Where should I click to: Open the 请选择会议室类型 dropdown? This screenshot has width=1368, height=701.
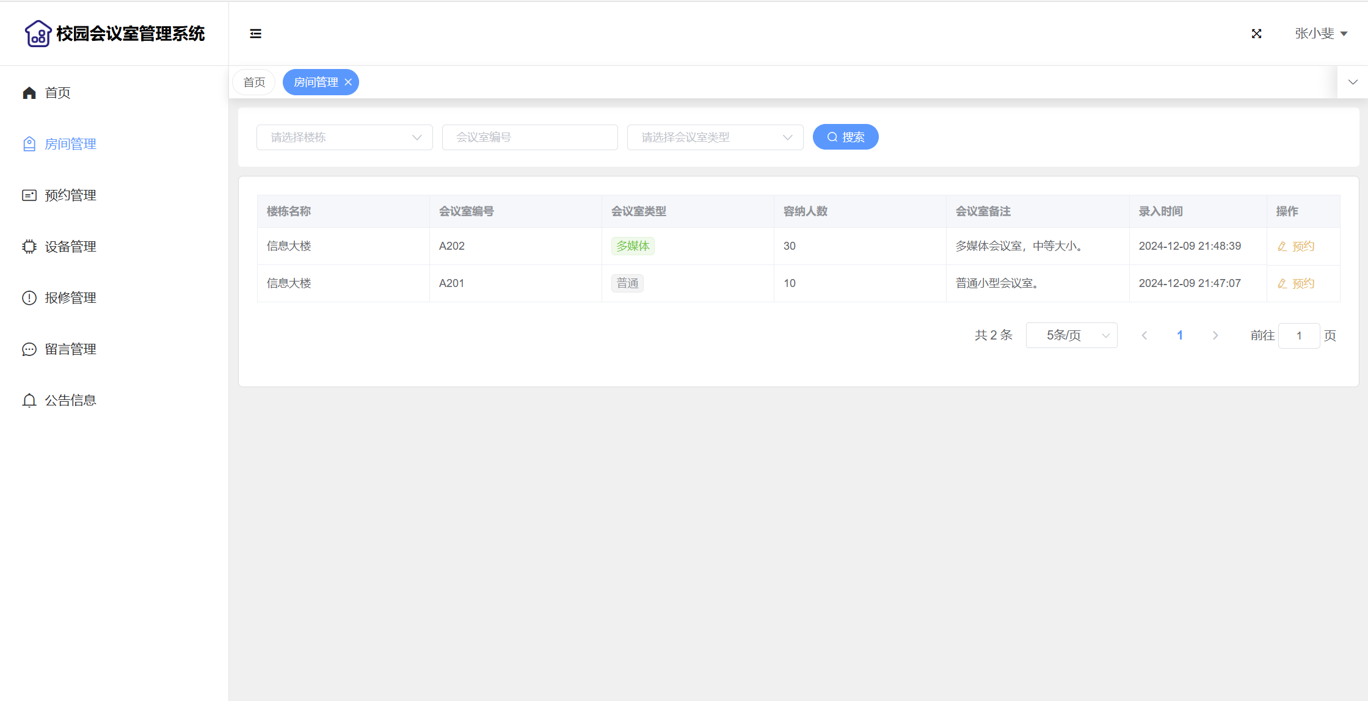pyautogui.click(x=715, y=137)
